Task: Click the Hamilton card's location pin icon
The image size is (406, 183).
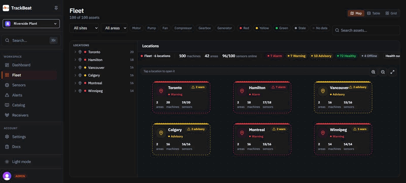Action: [242, 91]
